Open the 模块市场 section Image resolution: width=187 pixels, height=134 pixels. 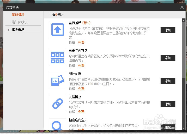coord(18,30)
